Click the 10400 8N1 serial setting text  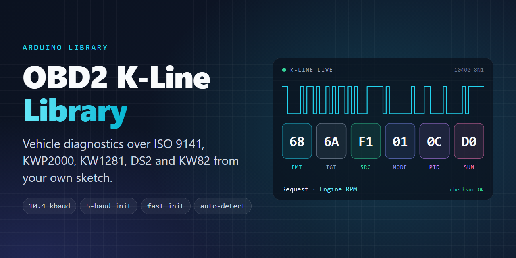tap(469, 70)
